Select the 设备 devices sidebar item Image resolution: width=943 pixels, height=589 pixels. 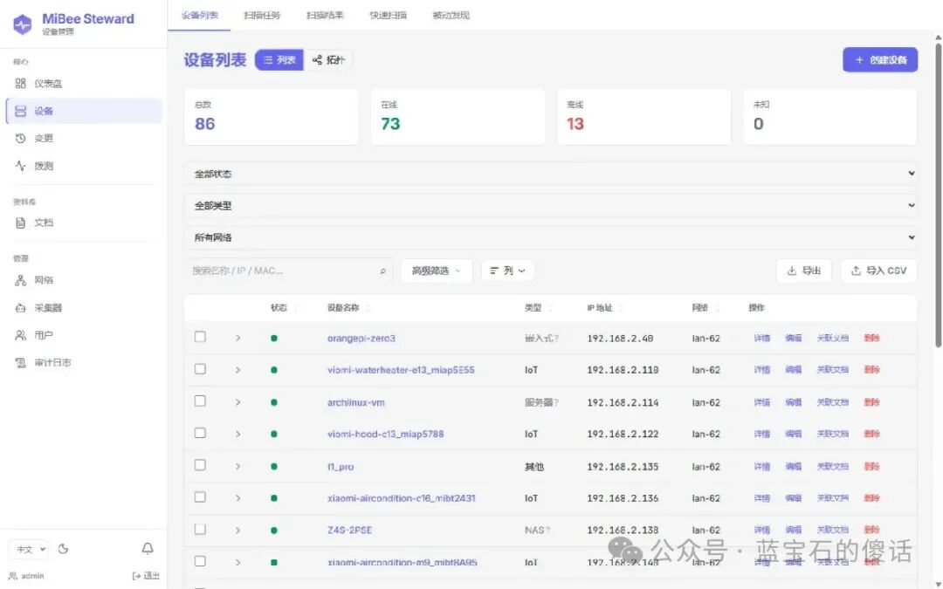tap(84, 111)
